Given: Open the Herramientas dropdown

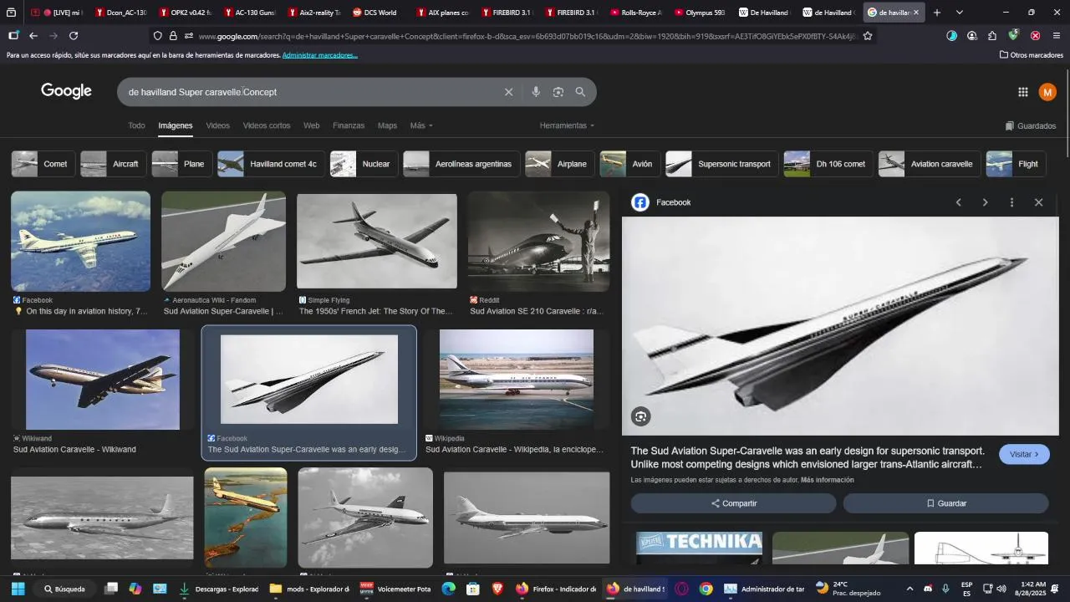Looking at the screenshot, I should click(x=567, y=125).
